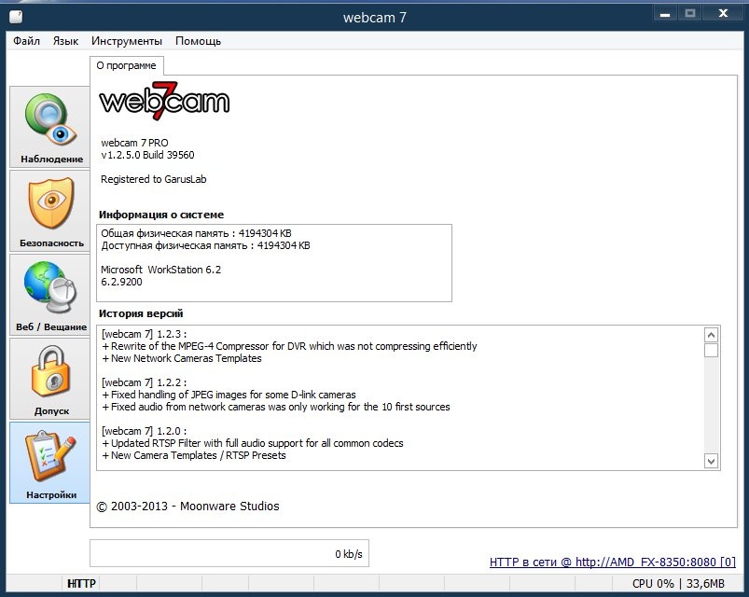Click inside the system information box
Viewport: 749px width, 597px height.
(x=274, y=262)
